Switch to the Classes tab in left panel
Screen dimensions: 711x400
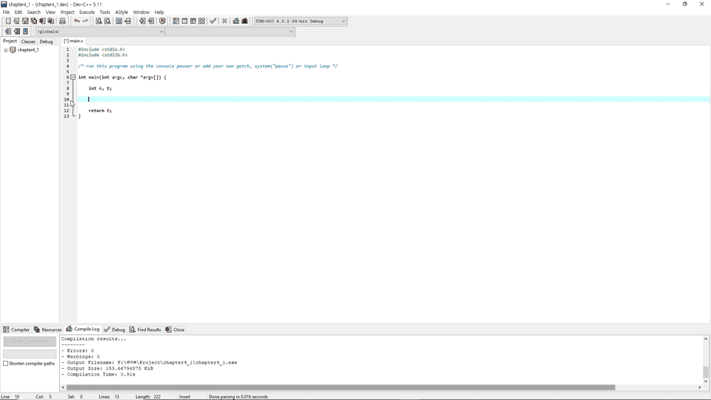point(28,41)
